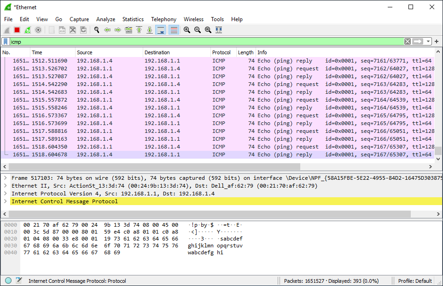Jump to the last packet

[150, 30]
